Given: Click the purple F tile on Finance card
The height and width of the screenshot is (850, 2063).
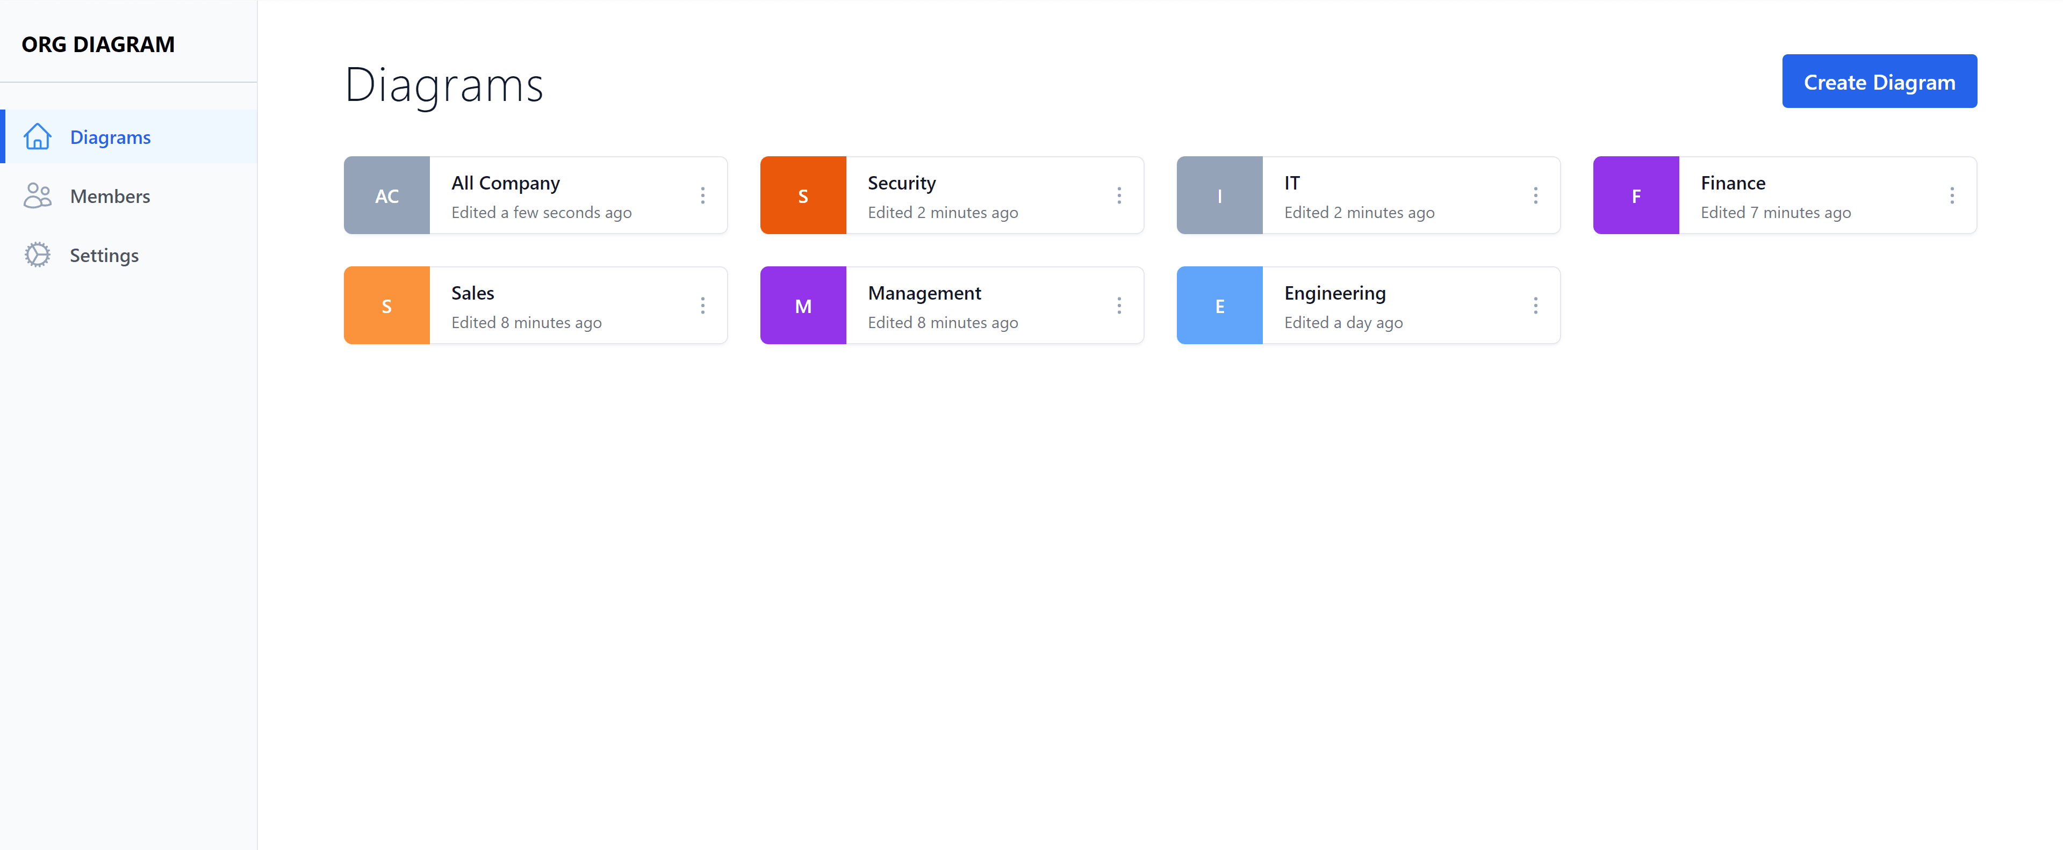Looking at the screenshot, I should point(1636,194).
